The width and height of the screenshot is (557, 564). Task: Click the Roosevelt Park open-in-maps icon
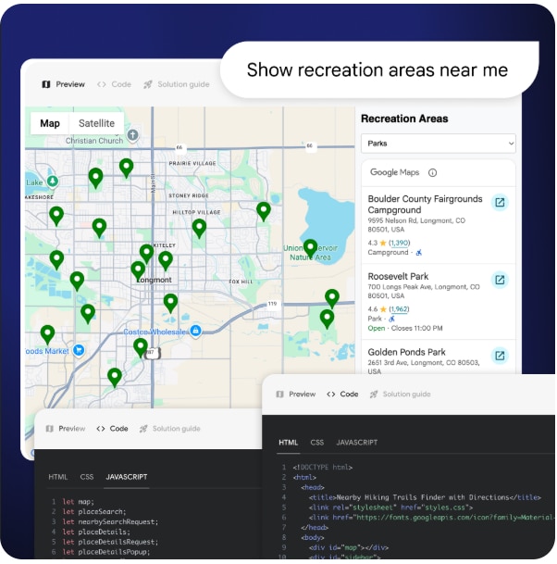click(x=500, y=280)
